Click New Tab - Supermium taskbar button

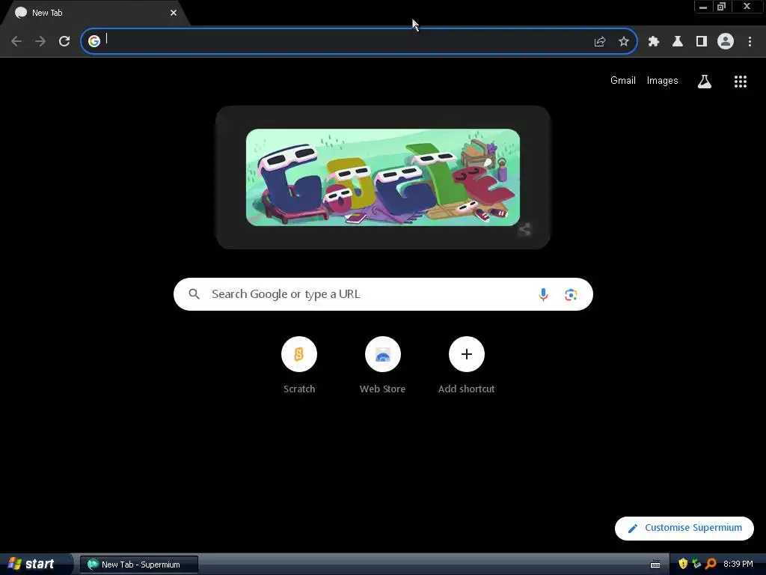(x=139, y=565)
